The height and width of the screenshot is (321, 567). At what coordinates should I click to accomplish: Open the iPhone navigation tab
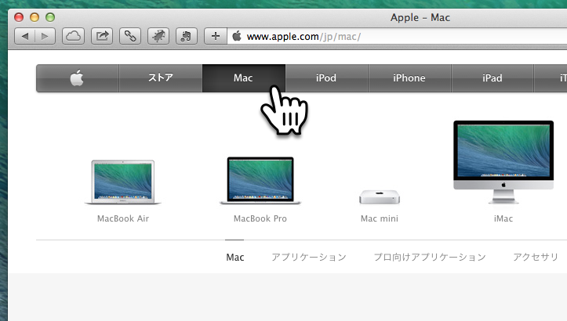click(409, 78)
